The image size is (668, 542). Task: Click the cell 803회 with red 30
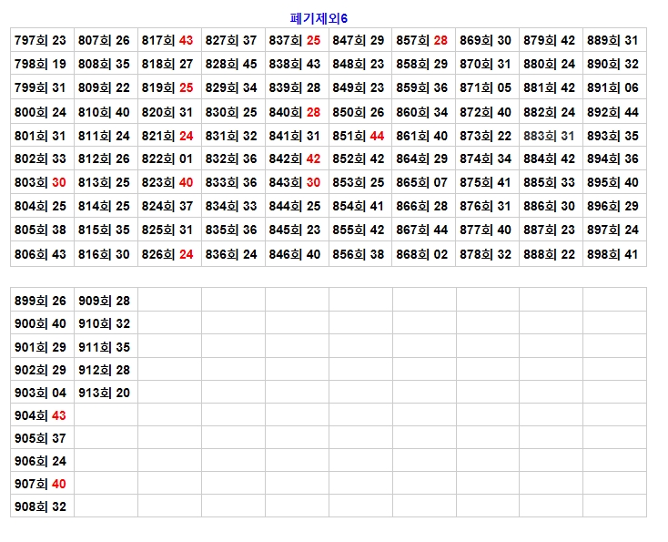click(x=41, y=182)
